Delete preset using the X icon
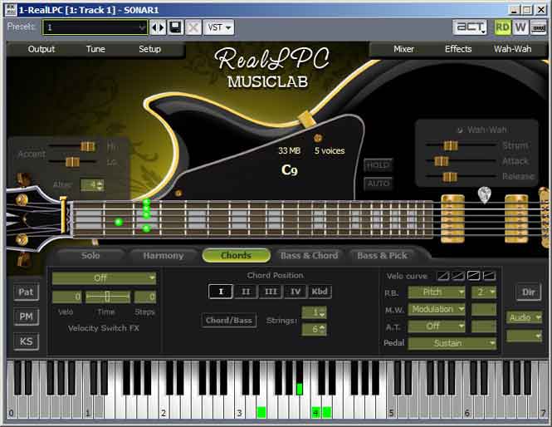 [x=193, y=27]
